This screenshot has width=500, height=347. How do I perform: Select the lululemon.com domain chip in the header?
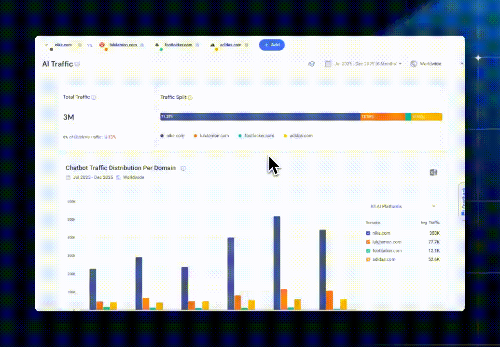pyautogui.click(x=123, y=45)
